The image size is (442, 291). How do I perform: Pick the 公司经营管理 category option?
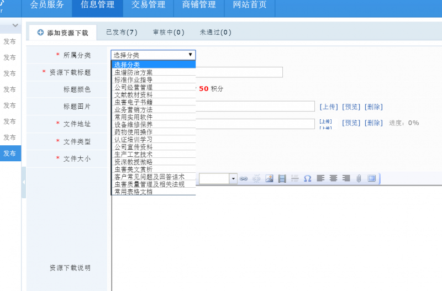(154, 87)
